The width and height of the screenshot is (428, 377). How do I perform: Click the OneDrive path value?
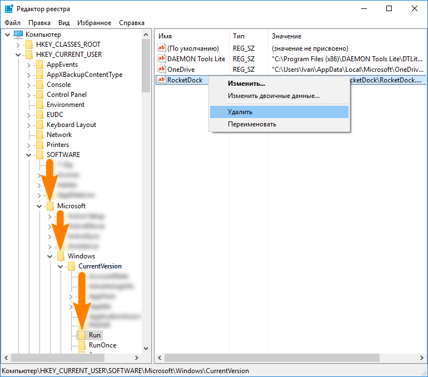[347, 70]
